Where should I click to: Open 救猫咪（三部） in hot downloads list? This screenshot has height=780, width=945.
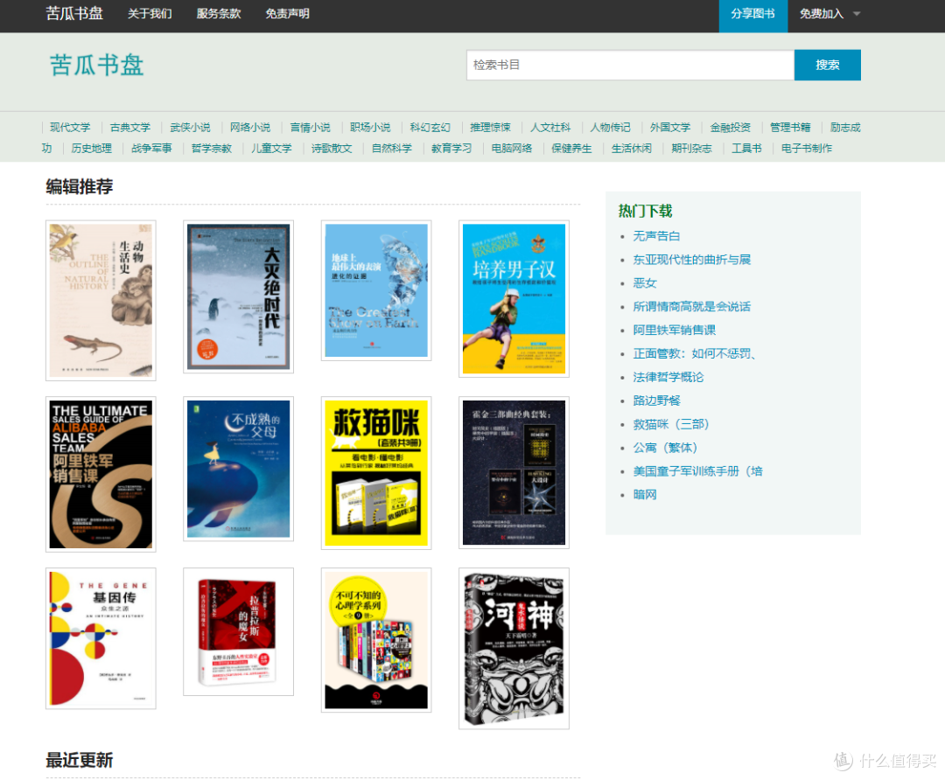671,424
